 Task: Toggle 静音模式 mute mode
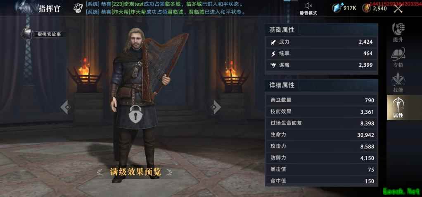(308, 9)
